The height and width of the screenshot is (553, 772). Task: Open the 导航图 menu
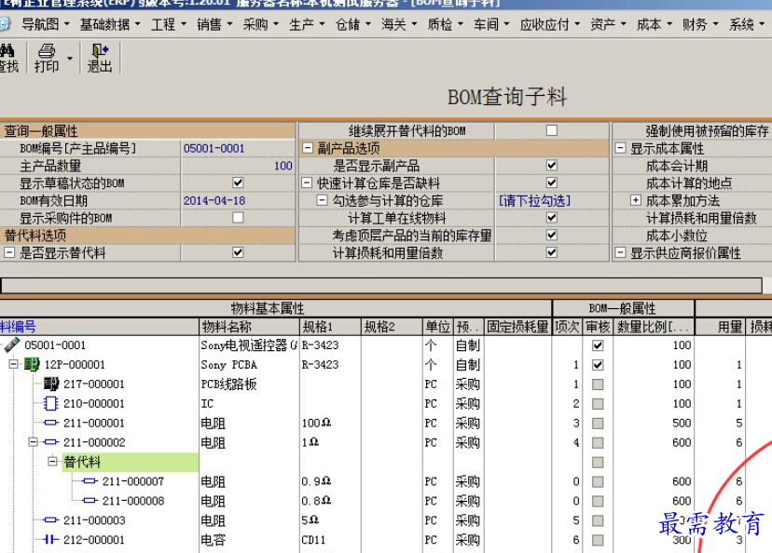click(x=46, y=24)
